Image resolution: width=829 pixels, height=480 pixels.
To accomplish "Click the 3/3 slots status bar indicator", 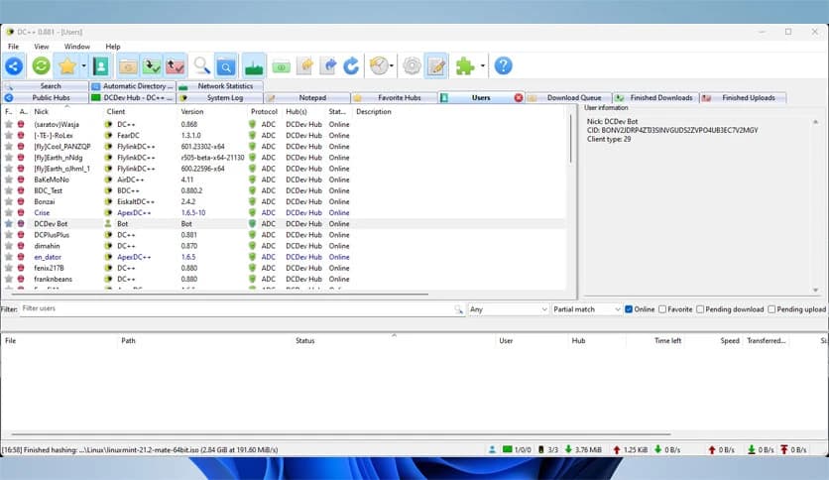I will point(548,450).
